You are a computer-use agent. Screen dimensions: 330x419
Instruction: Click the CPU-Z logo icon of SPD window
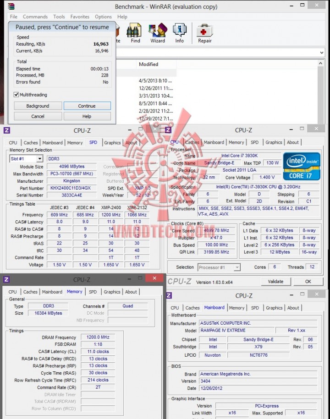coord(7,131)
